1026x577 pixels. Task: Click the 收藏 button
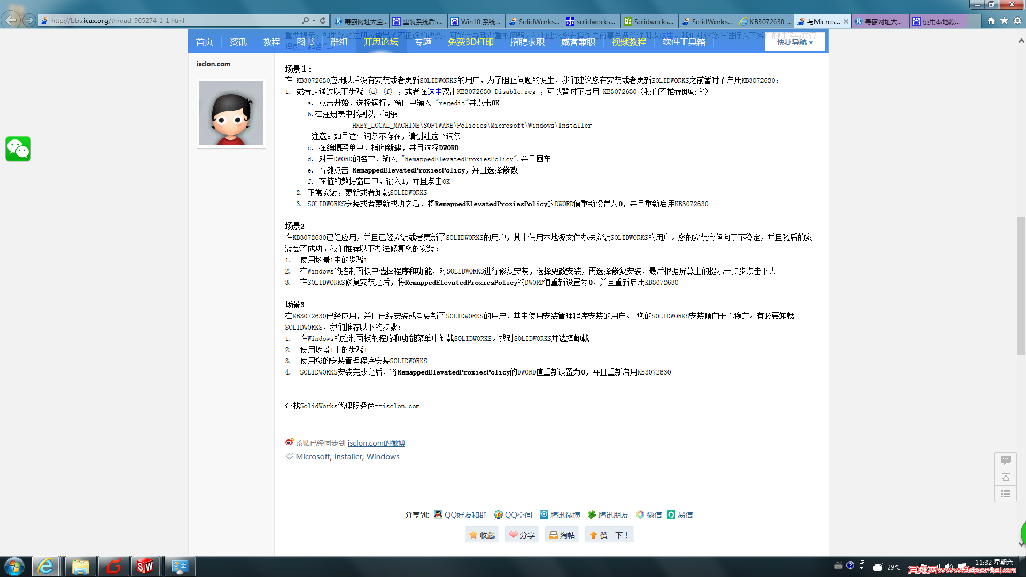481,535
